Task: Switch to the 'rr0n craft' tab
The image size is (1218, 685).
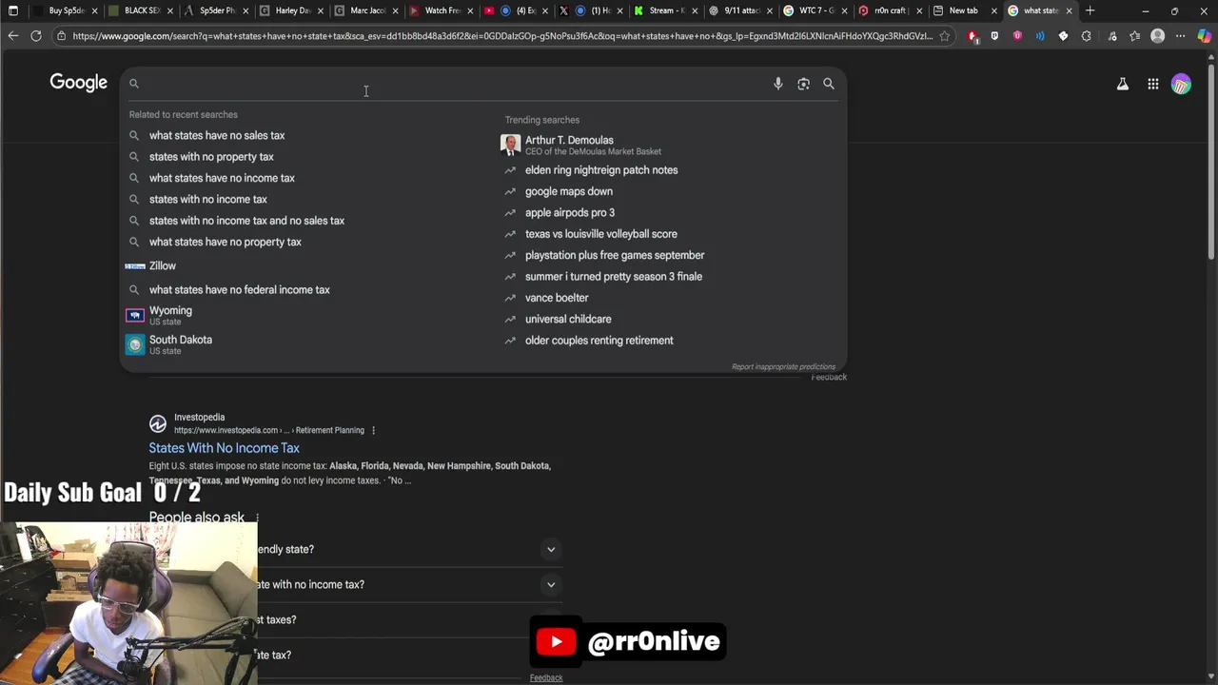Action: tap(890, 10)
